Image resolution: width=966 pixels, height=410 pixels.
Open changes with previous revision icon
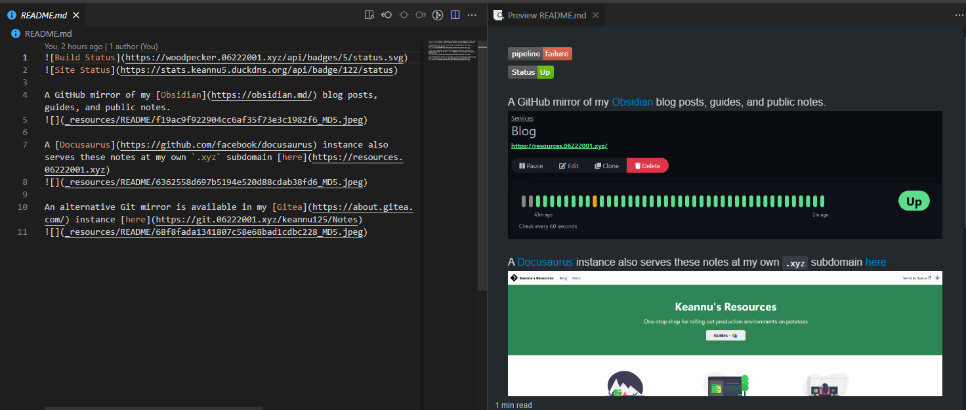pos(387,15)
